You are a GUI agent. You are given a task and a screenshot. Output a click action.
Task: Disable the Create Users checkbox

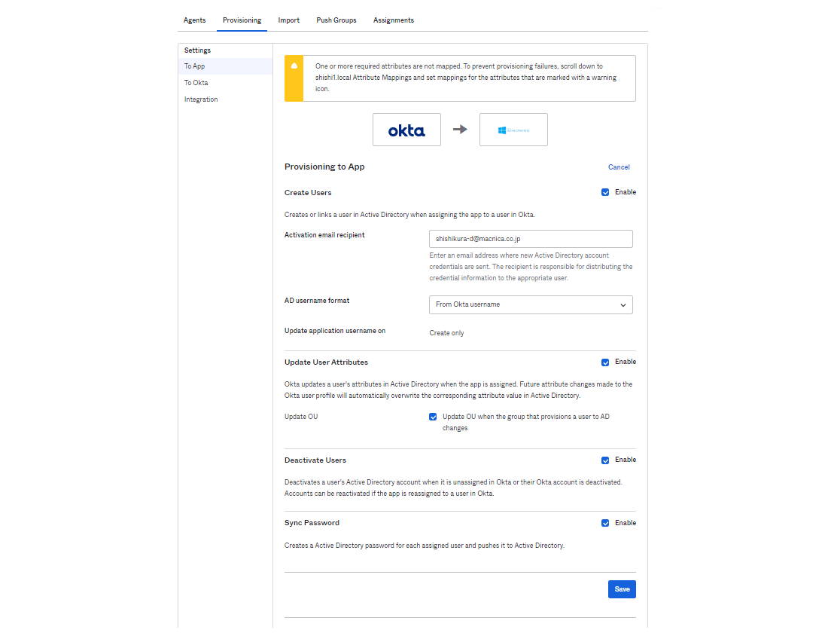click(x=605, y=192)
